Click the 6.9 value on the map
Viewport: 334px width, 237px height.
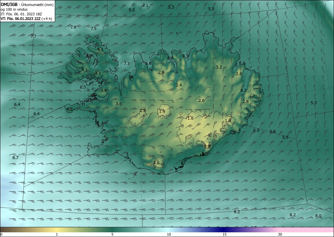186,56
